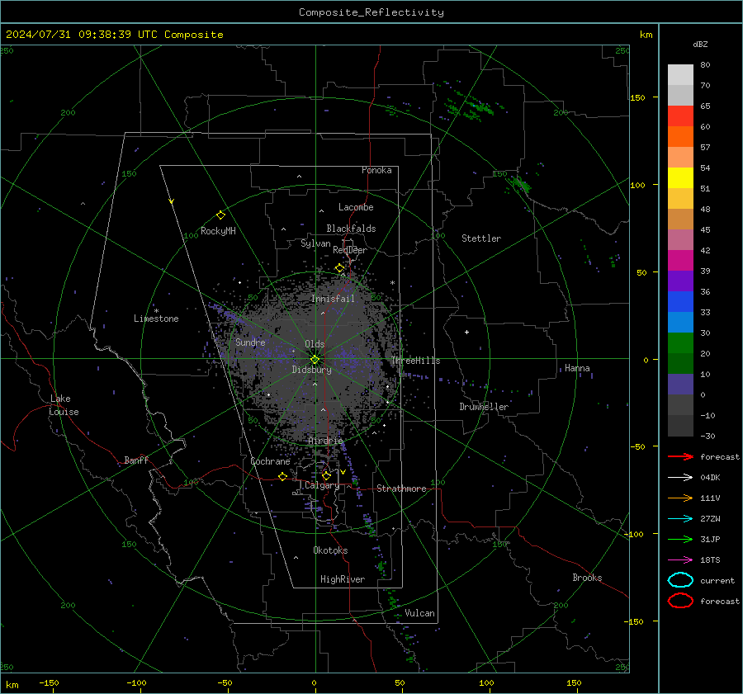Click the 'Innisfail' city label
Screen dimensions: 743x694
coord(333,299)
